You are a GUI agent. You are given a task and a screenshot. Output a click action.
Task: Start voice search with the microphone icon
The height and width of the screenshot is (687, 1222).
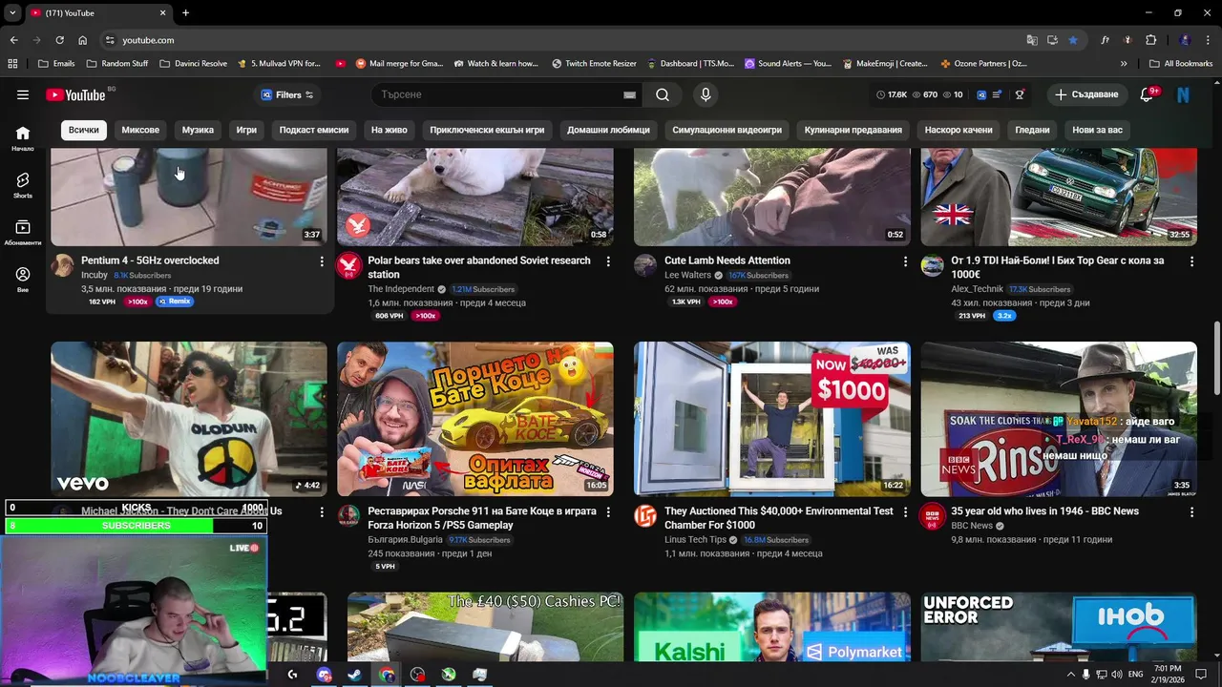tap(706, 94)
